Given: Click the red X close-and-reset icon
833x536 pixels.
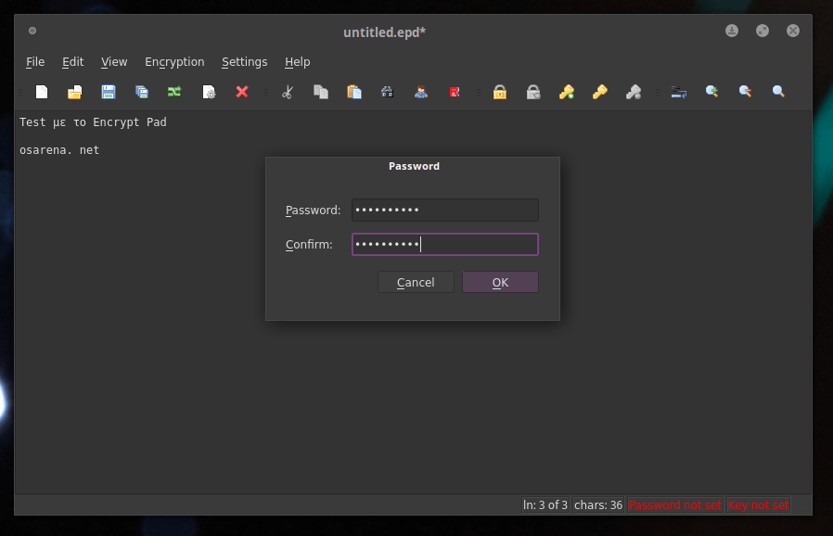Looking at the screenshot, I should (x=242, y=92).
